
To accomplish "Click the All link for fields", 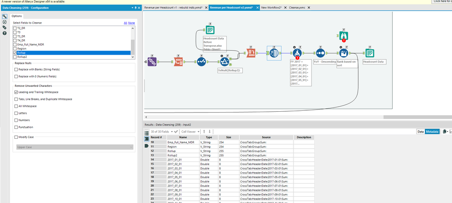I will coord(125,23).
